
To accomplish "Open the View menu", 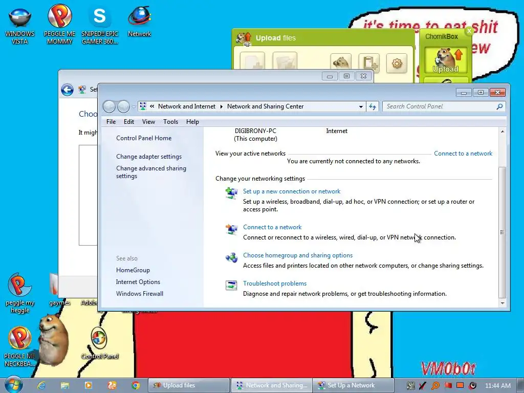I will 148,122.
